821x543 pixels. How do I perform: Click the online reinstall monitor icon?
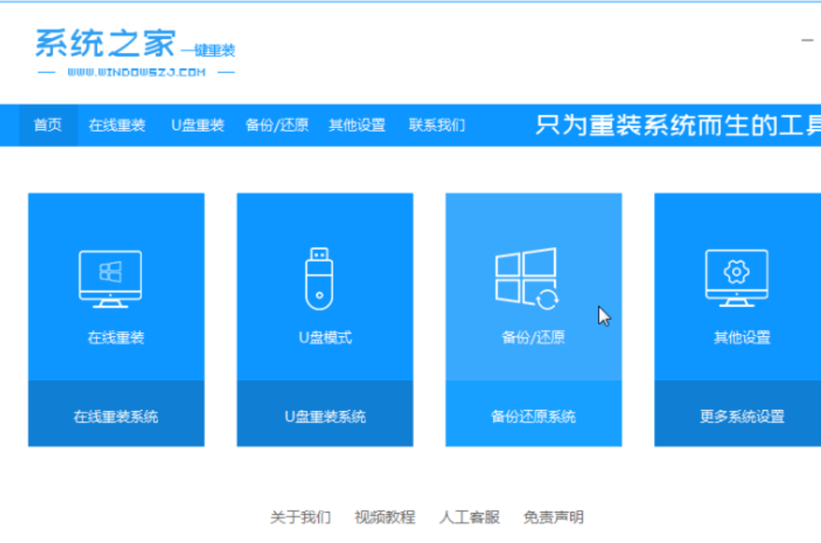point(110,279)
